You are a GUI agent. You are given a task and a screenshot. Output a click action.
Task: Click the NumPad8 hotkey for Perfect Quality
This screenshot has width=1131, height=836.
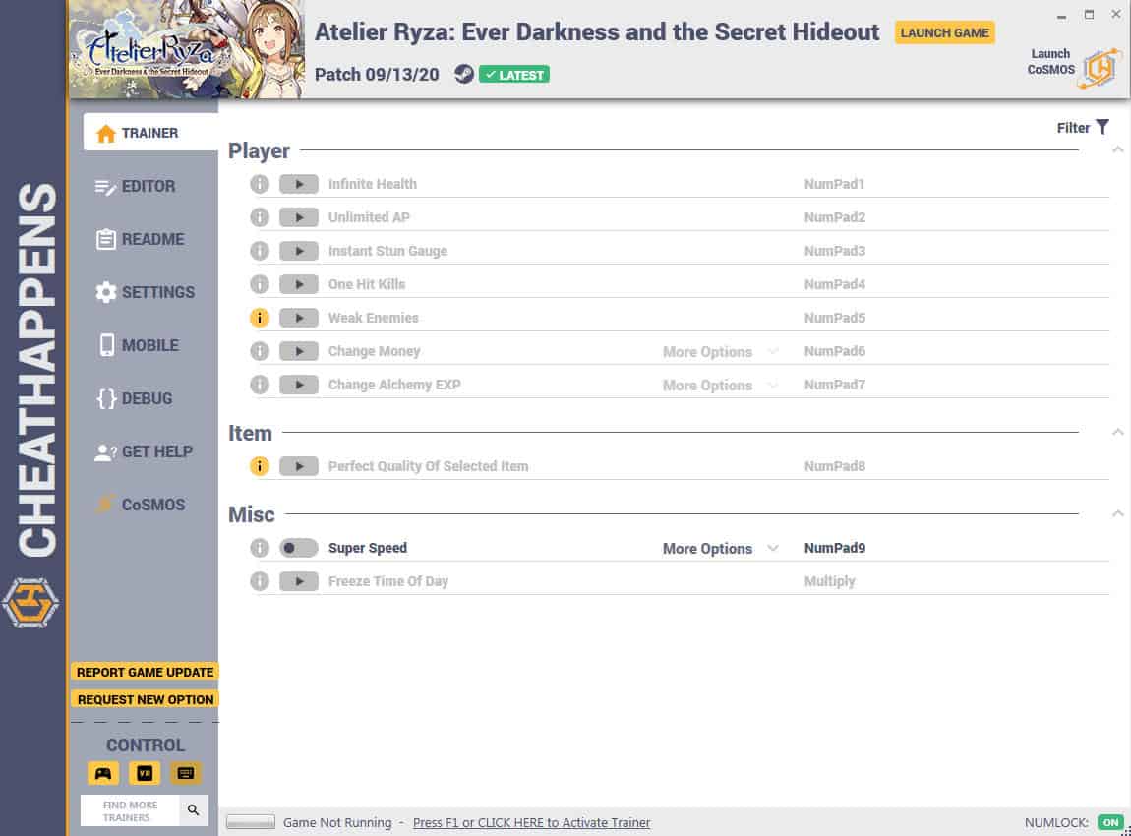(x=835, y=466)
